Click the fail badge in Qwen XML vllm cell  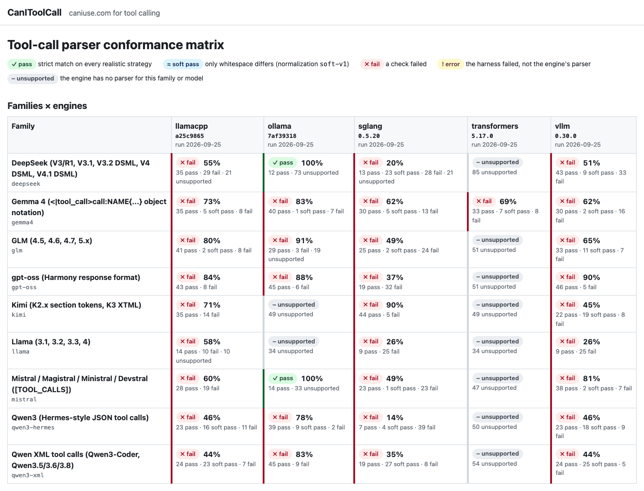pyautogui.click(x=567, y=454)
